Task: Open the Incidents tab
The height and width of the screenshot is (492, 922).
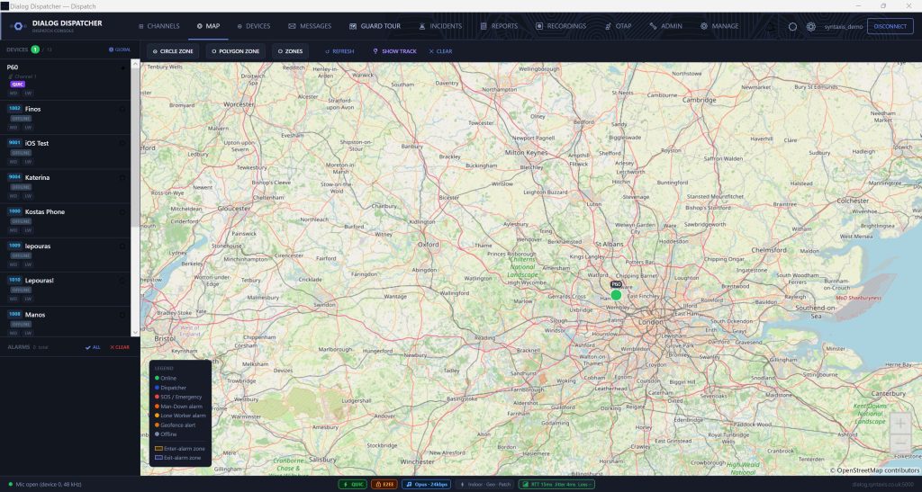Action: click(x=439, y=26)
